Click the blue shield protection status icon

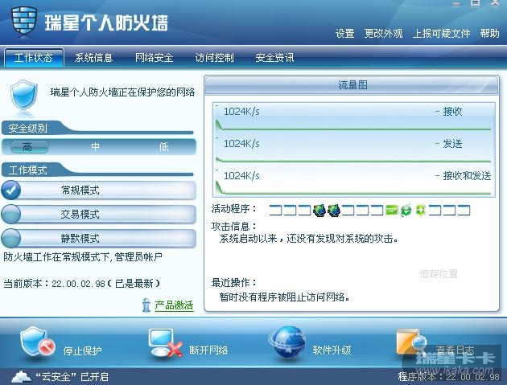tap(24, 96)
